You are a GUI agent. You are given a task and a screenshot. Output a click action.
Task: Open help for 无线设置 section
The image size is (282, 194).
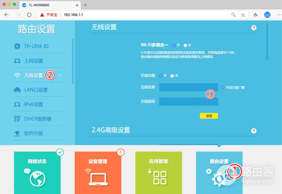click(x=254, y=28)
